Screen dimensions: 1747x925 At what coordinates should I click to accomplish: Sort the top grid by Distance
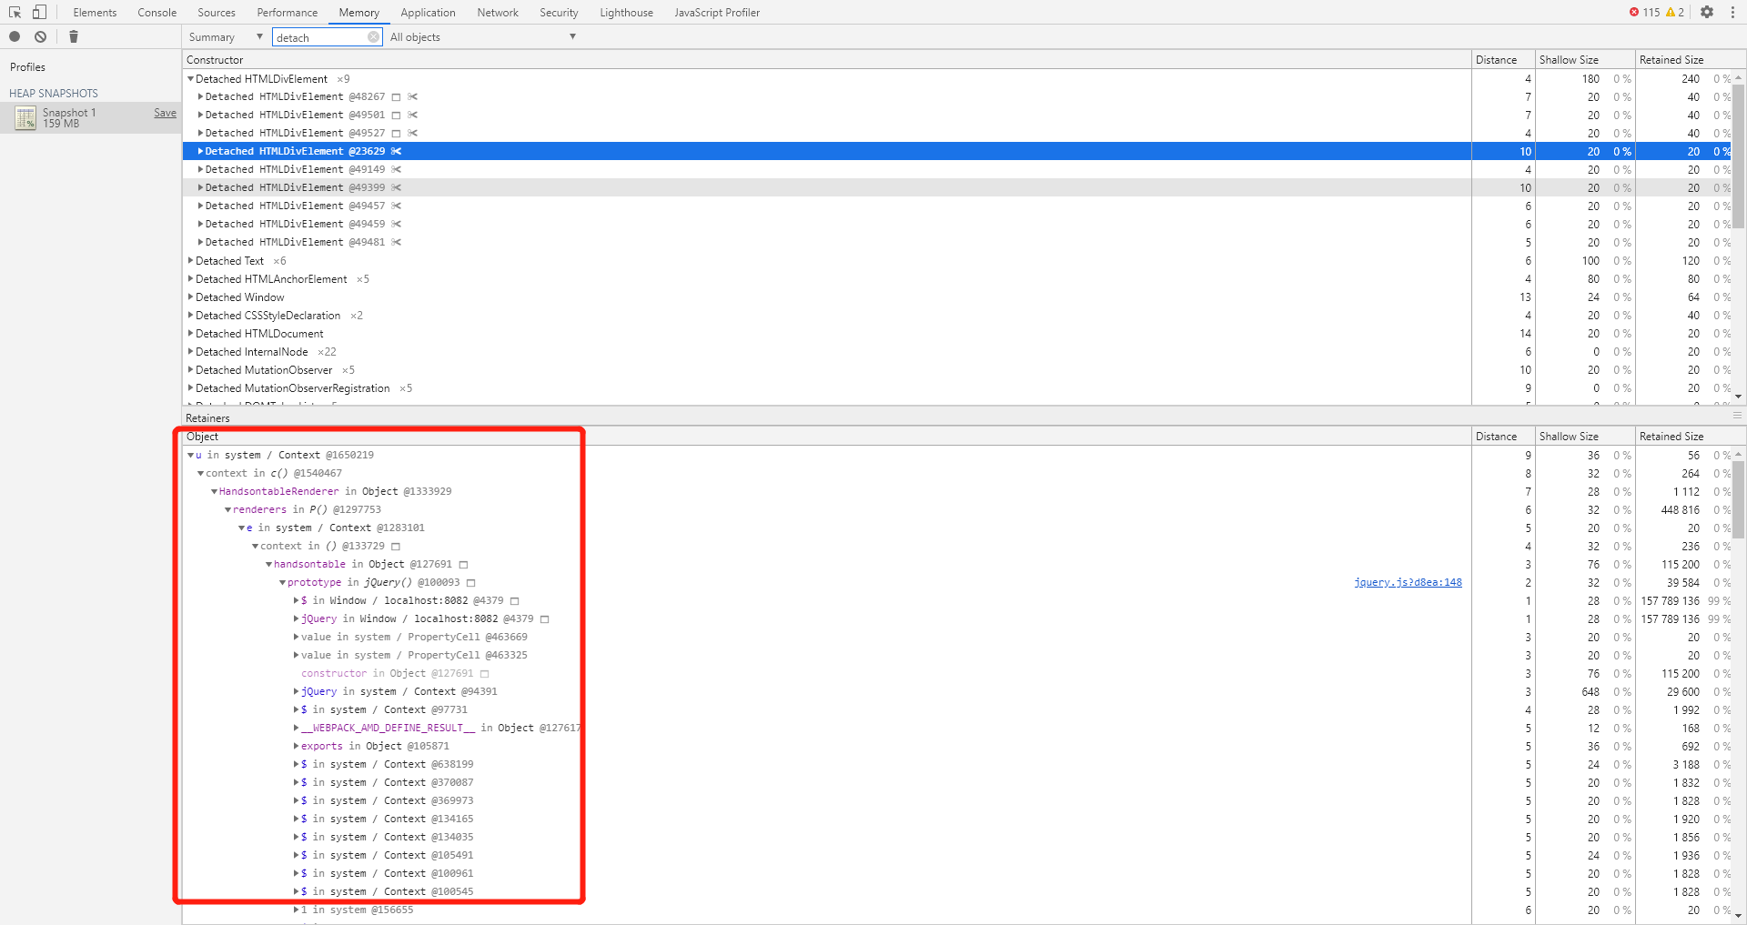pyautogui.click(x=1503, y=60)
